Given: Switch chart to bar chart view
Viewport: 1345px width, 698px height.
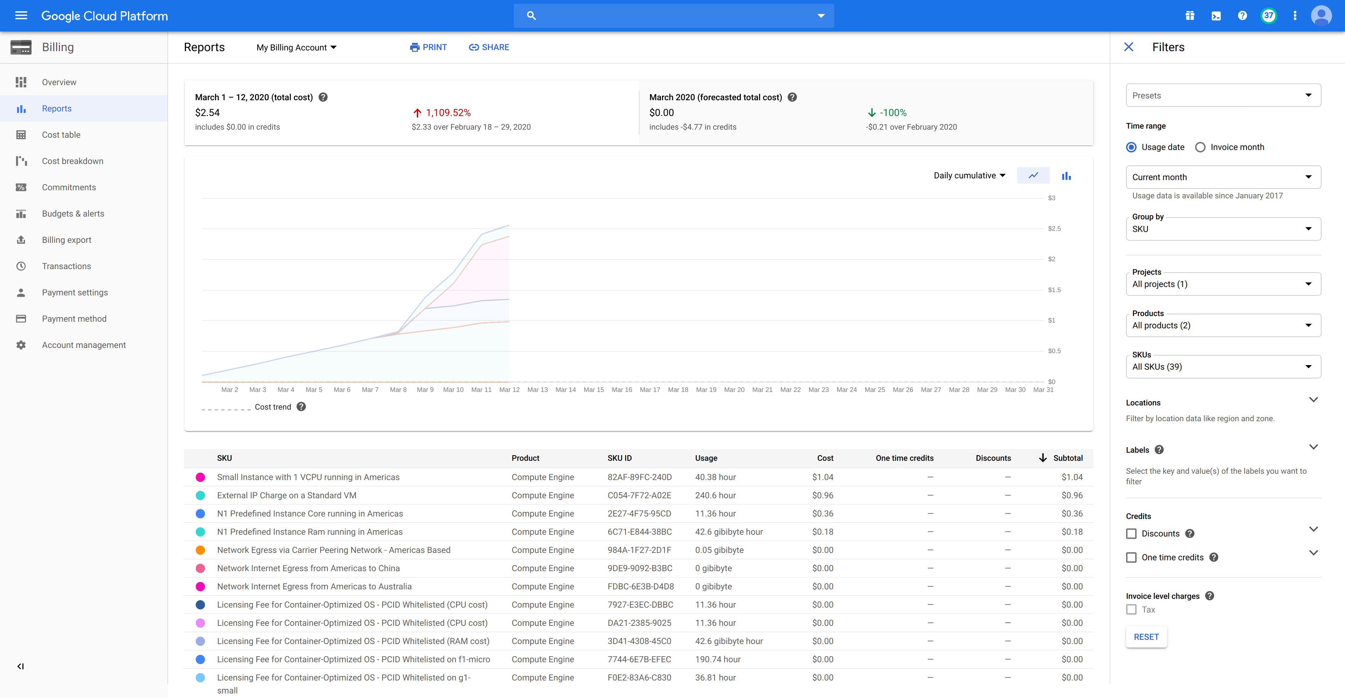Looking at the screenshot, I should [x=1066, y=176].
